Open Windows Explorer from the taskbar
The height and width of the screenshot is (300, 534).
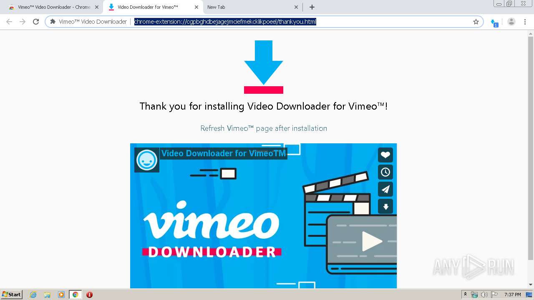coord(47,295)
